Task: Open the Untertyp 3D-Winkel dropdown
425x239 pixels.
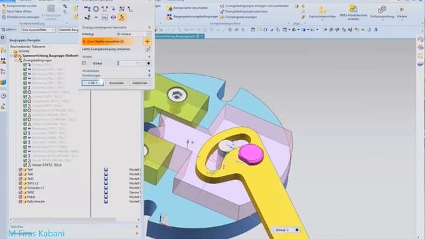Action: click(133, 34)
